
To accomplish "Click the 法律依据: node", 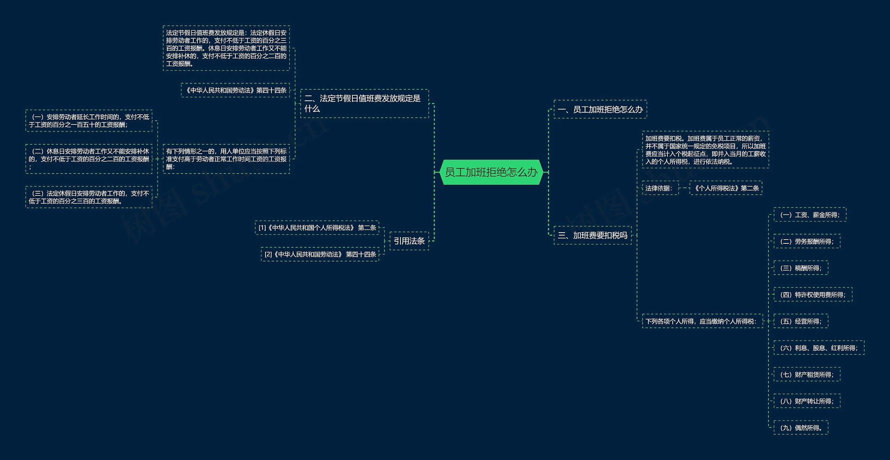I will coord(660,188).
